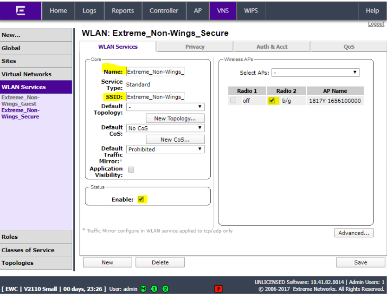Click the New button below the form
The image size is (387, 294).
tap(107, 262)
